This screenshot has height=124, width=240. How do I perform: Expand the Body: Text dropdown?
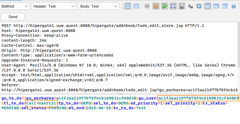(x=99, y=6)
